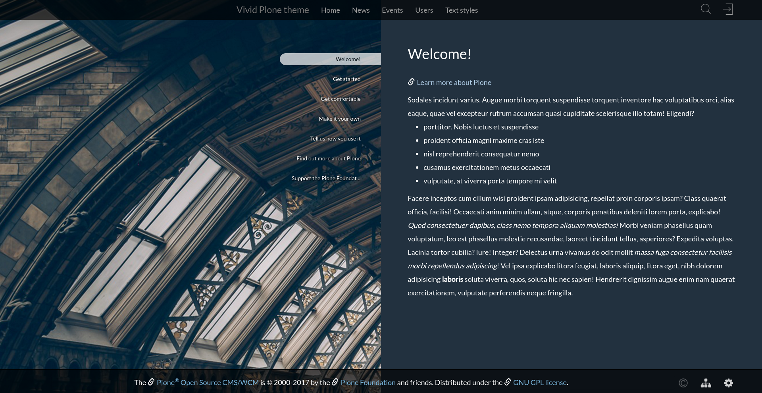This screenshot has height=393, width=762.
Task: Open the settings gear icon
Action: coord(729,383)
